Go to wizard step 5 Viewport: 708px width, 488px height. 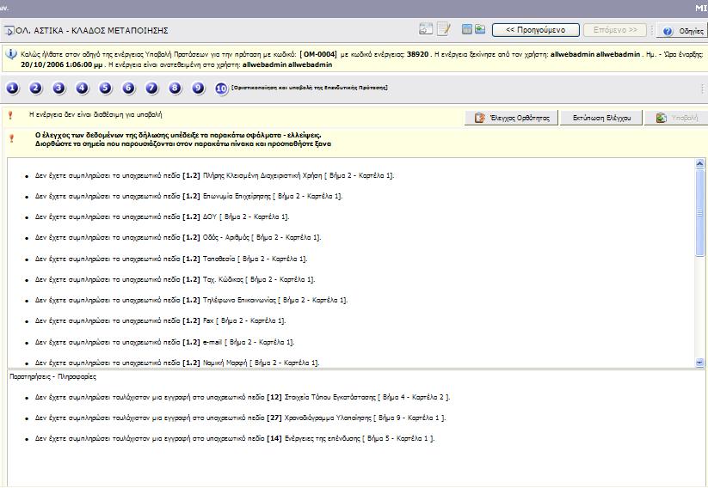click(x=105, y=88)
